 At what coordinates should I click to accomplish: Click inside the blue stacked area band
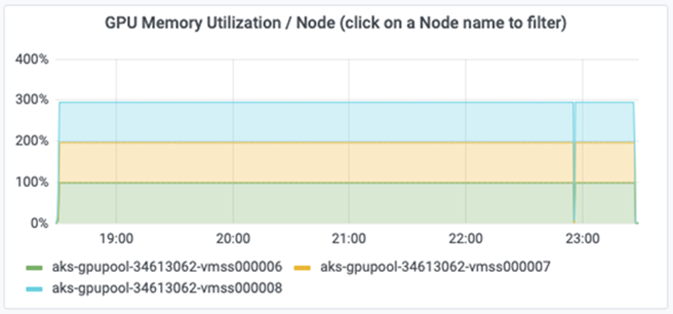pos(316,122)
